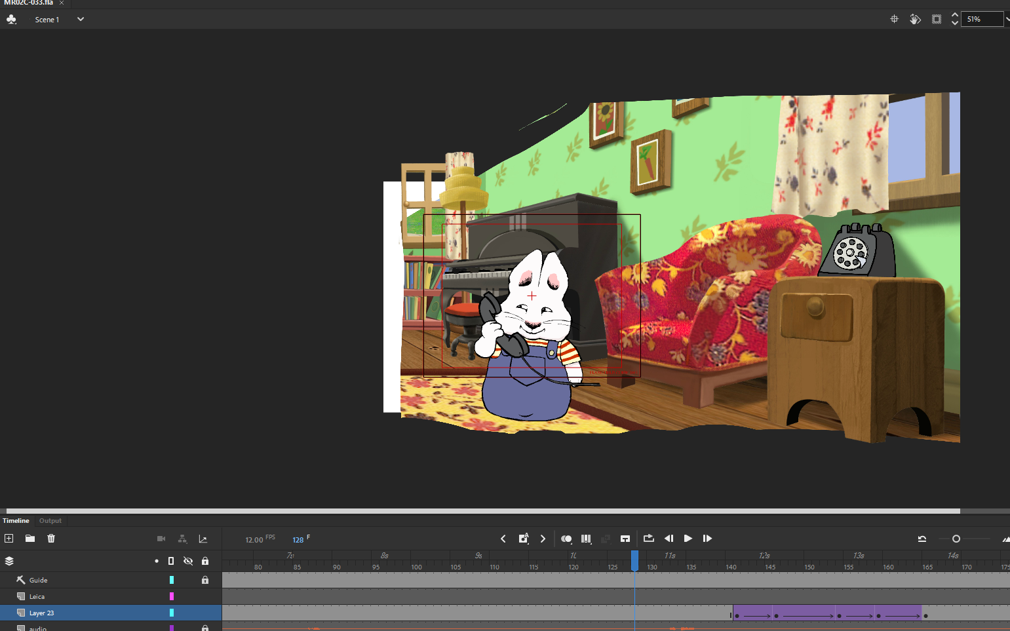Open the Edit Symbols club icon

pyautogui.click(x=11, y=19)
